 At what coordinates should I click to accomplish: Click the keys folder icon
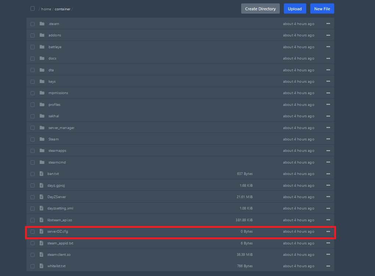42,81
